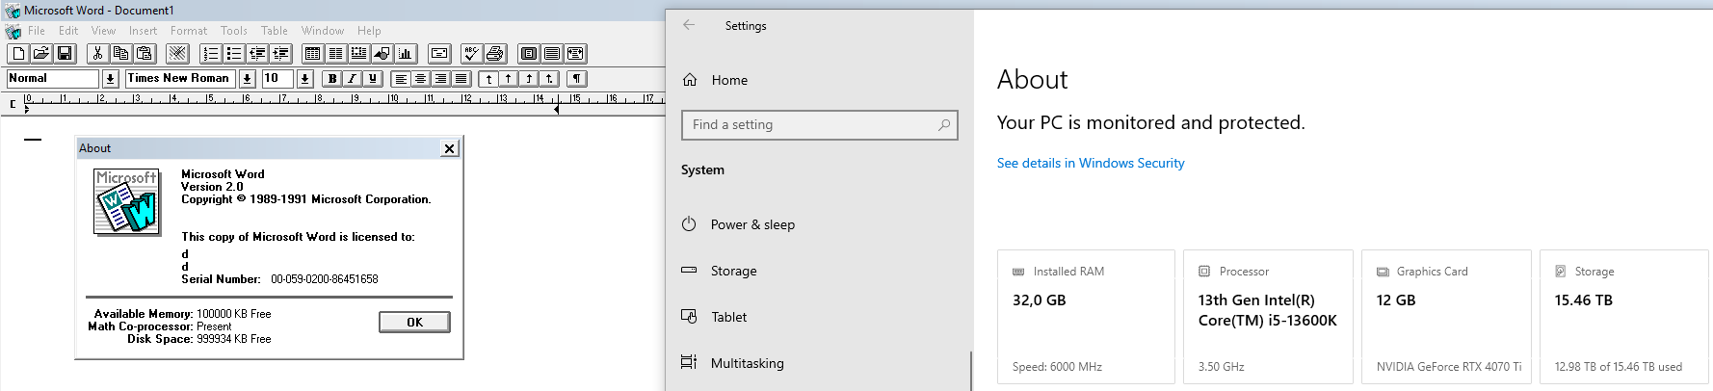This screenshot has width=1713, height=391.
Task: Open the Table menu in Word
Action: [x=275, y=31]
